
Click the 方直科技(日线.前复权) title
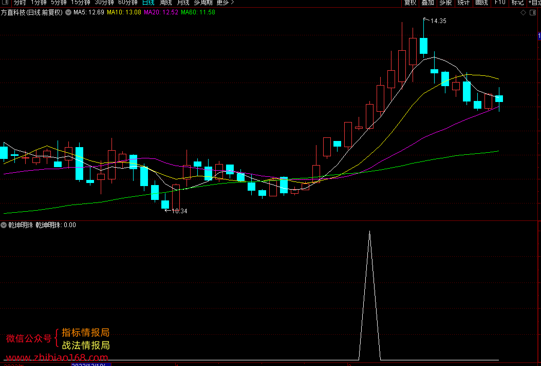pyautogui.click(x=32, y=12)
